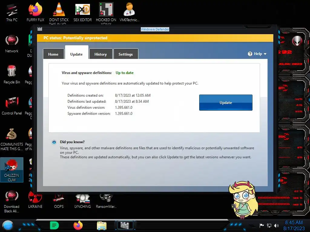Click the Virus definition version label

pyautogui.click(x=86, y=108)
